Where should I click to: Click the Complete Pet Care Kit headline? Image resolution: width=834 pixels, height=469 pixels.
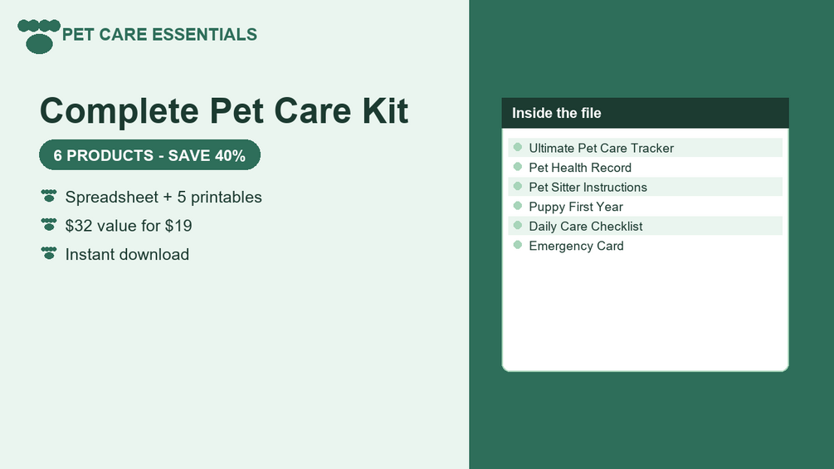[224, 110]
